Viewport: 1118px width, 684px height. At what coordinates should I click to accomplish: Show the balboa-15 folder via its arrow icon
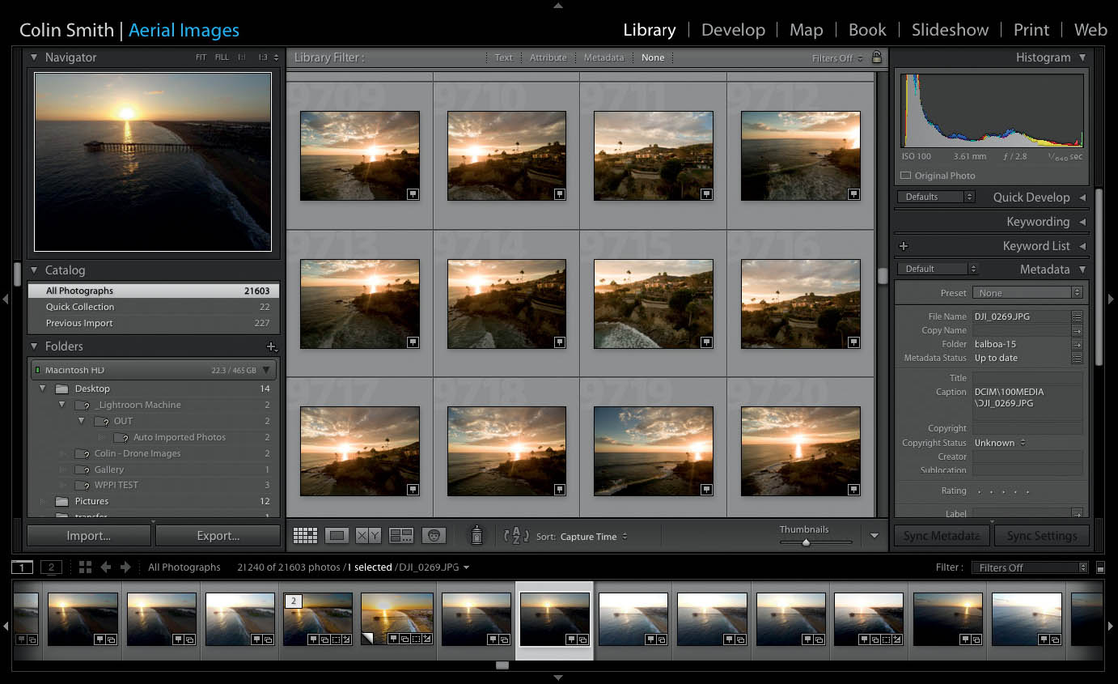pyautogui.click(x=1077, y=344)
